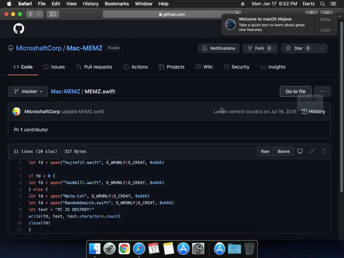Image resolution: width=344 pixels, height=258 pixels.
Task: Switch to the Actions tab
Action: pos(136,67)
